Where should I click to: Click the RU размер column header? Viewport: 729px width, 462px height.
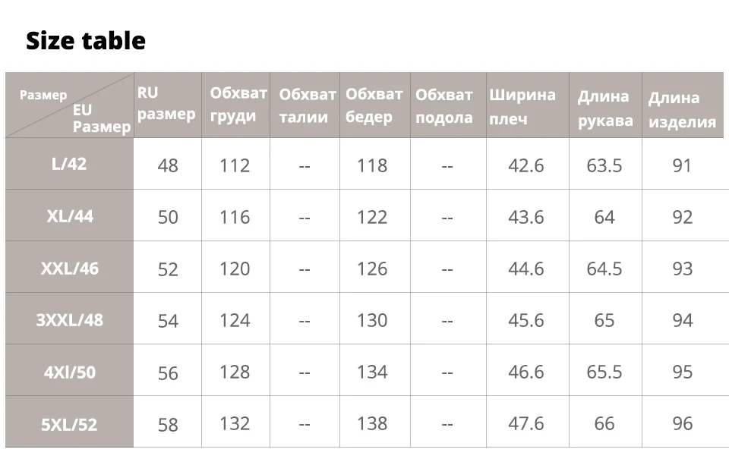(x=166, y=104)
